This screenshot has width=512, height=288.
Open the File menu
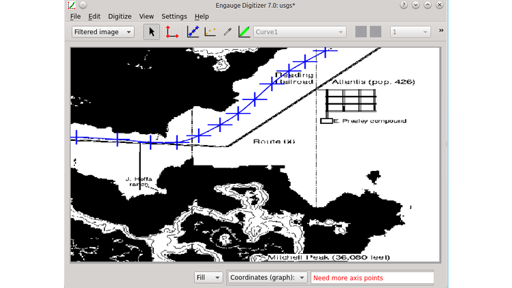(x=75, y=16)
